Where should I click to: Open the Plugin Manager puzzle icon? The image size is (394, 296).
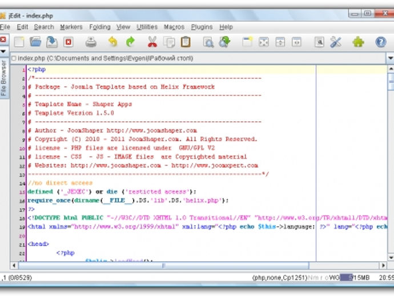click(x=359, y=42)
